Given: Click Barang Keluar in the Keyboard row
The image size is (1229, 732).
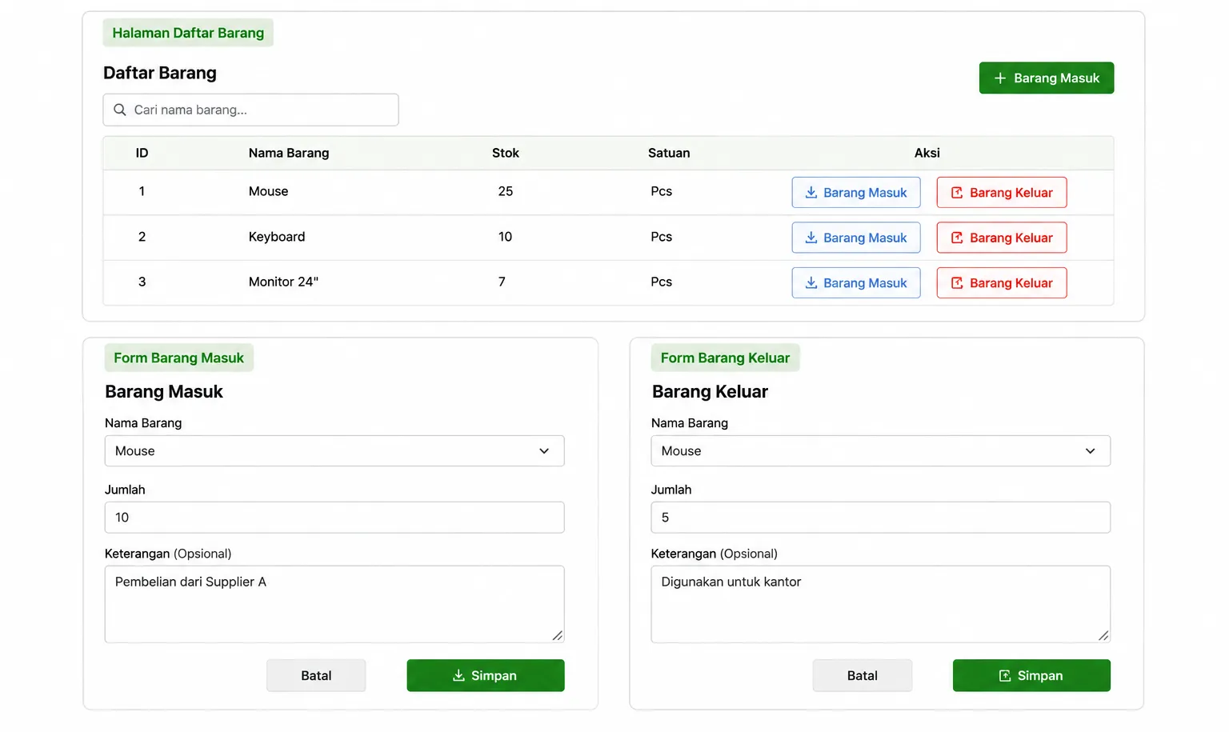Looking at the screenshot, I should coord(1001,238).
